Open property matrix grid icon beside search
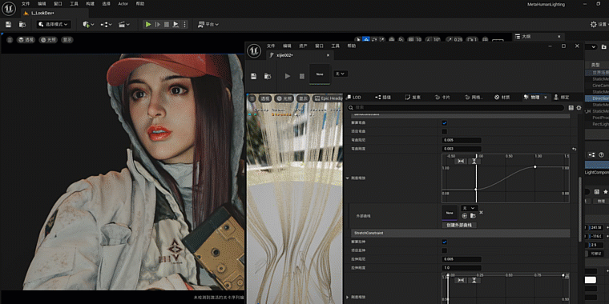The width and height of the screenshot is (609, 304). pyautogui.click(x=571, y=107)
